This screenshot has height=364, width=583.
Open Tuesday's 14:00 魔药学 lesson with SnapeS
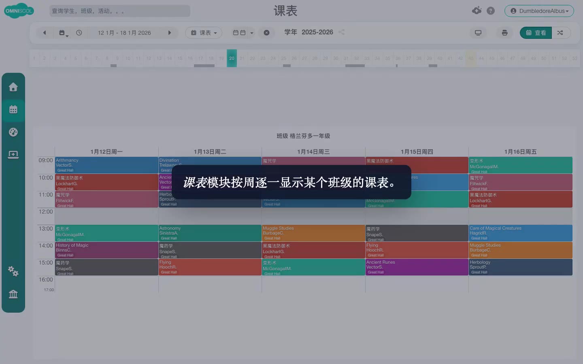pyautogui.click(x=210, y=250)
